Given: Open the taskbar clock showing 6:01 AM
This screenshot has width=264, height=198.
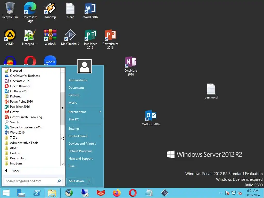Looking at the screenshot, I should click(253, 193).
